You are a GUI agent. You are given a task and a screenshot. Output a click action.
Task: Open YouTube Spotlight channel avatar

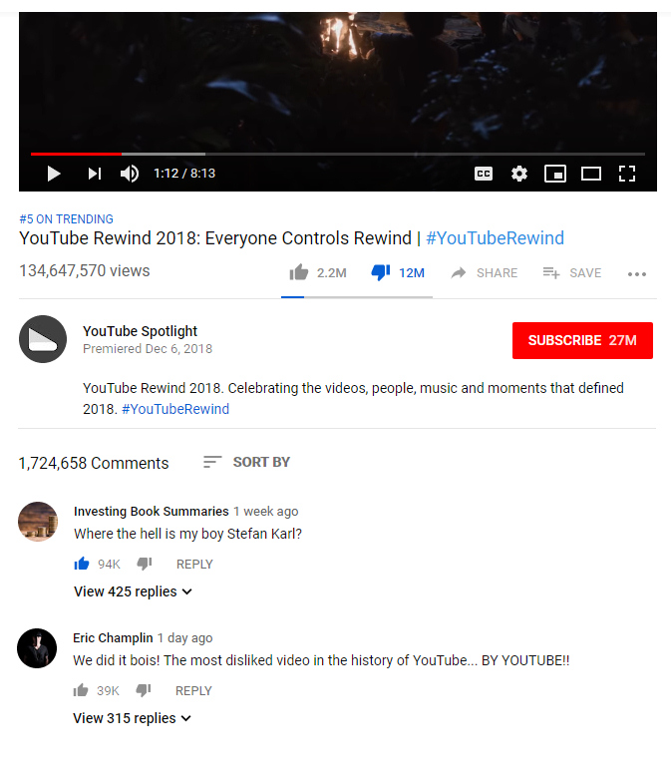tap(43, 339)
